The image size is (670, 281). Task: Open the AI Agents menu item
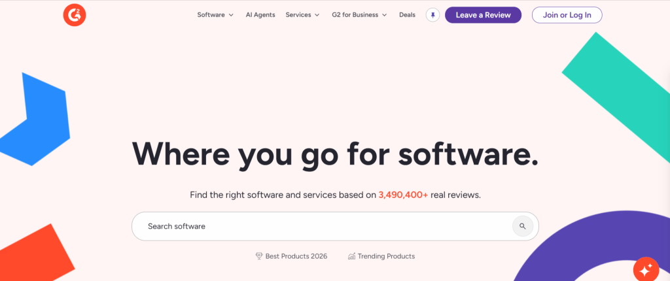point(260,15)
